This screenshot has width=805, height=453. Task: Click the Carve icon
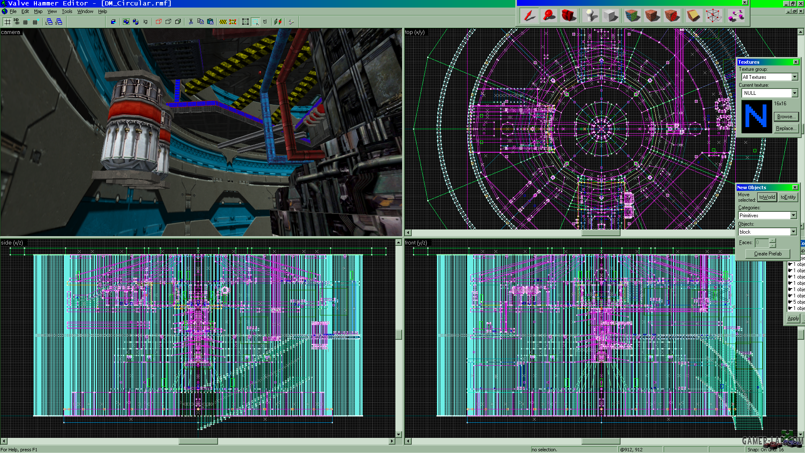point(113,22)
